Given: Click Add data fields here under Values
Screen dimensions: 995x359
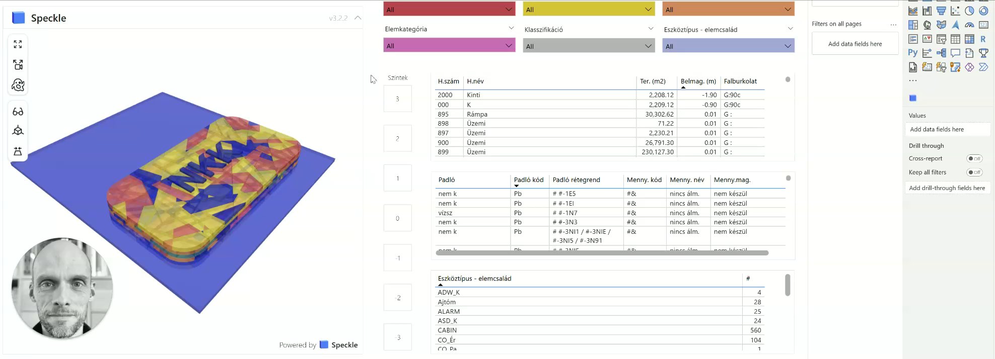Looking at the screenshot, I should click(947, 129).
